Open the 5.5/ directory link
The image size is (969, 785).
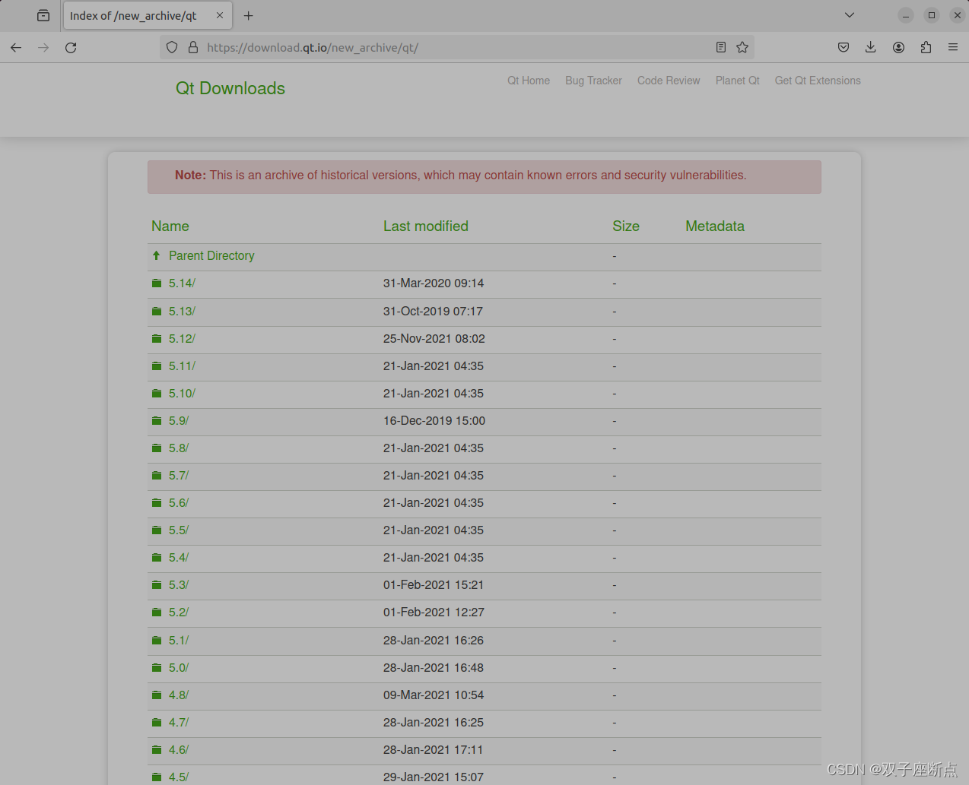coord(179,530)
